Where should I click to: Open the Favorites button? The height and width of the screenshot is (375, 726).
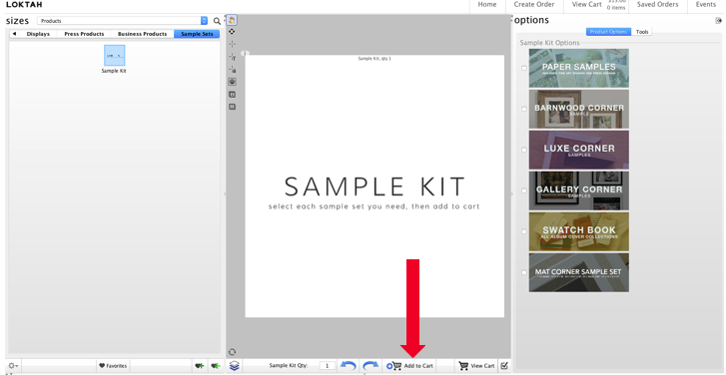pyautogui.click(x=113, y=366)
